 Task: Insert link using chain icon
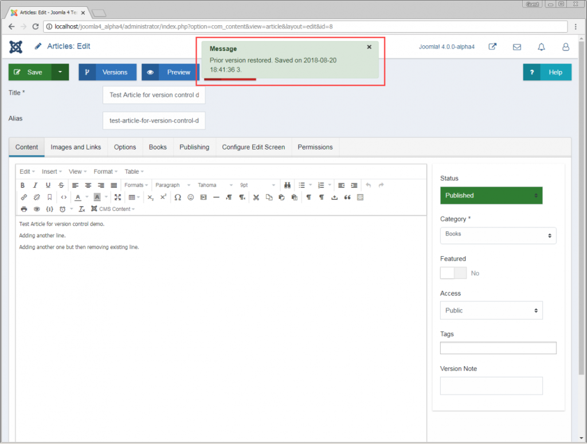(24, 197)
